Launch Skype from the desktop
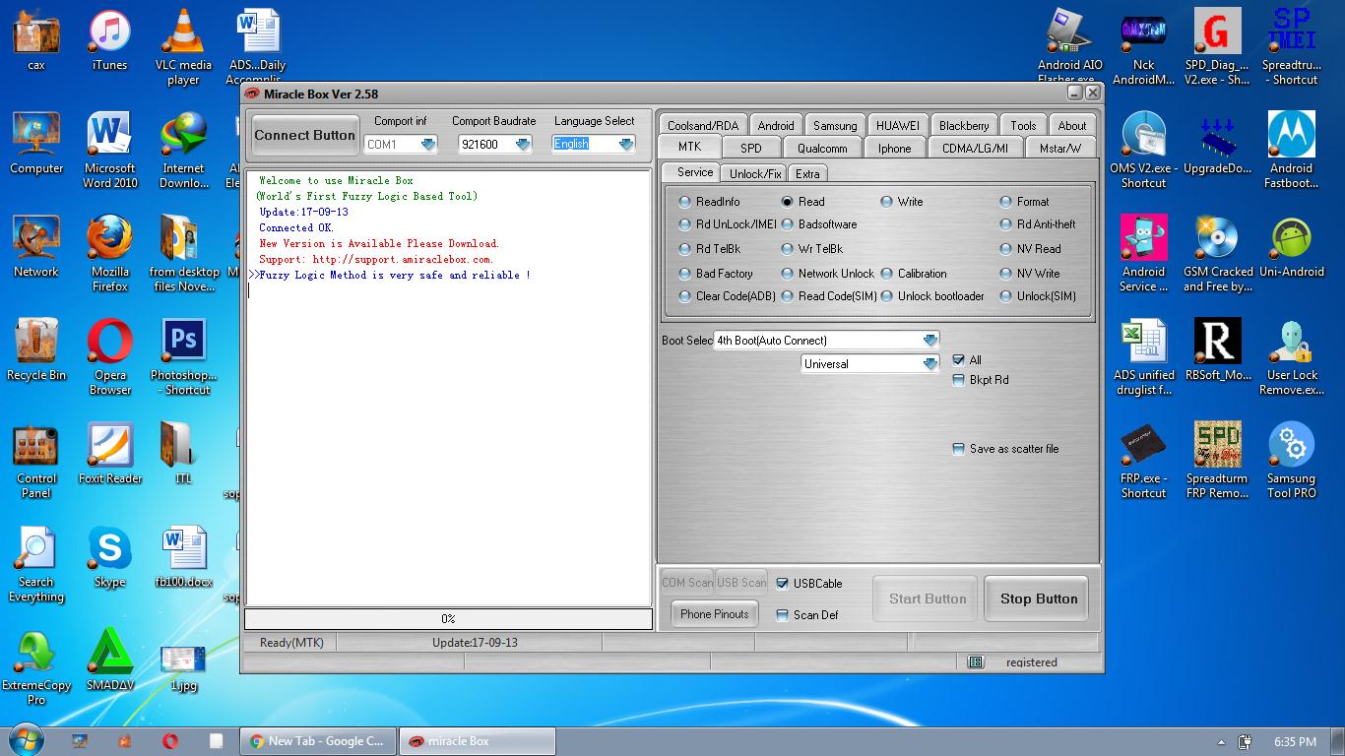Image resolution: width=1345 pixels, height=756 pixels. point(109,557)
